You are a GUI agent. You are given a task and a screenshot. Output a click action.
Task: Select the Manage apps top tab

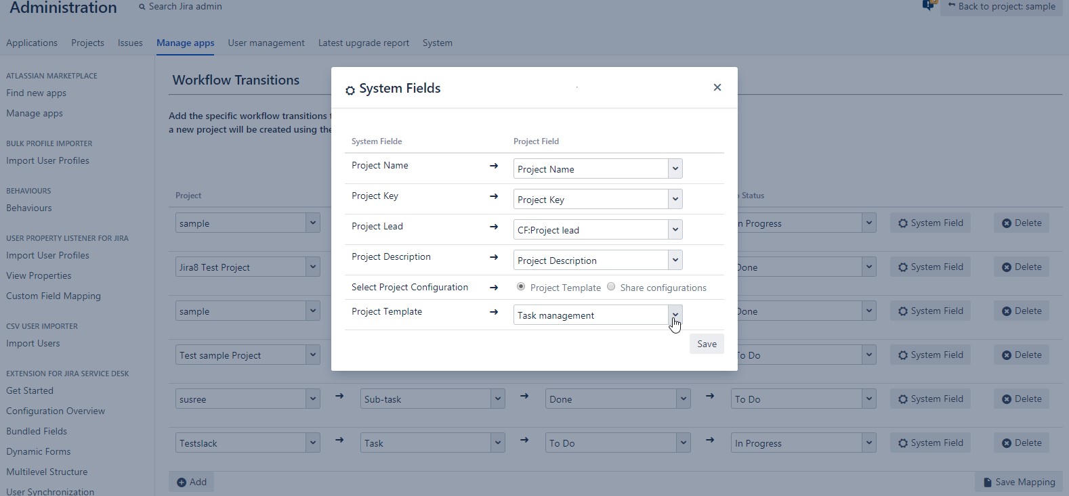coord(186,43)
